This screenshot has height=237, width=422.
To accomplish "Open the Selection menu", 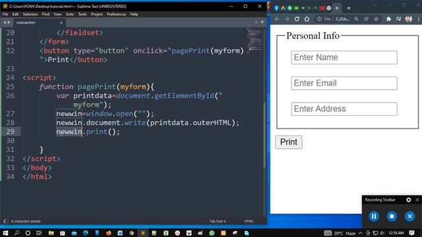I will 30,14.
